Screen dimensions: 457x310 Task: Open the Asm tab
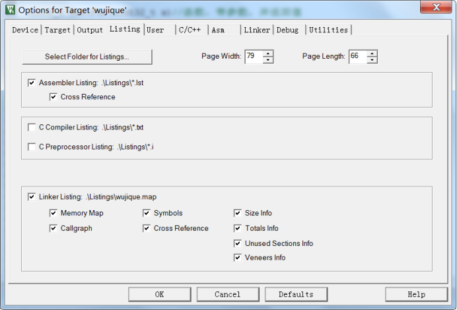coord(225,30)
